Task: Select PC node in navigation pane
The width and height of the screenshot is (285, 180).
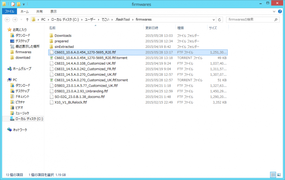Action: tap(15, 80)
